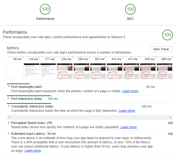176x156 pixels.
Task: Select the 530 ms filmstrip thumbnail
Action: pos(148,71)
